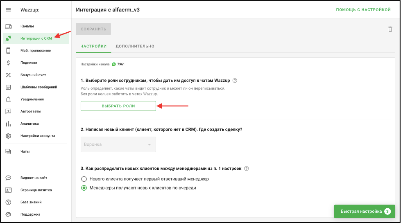Click the Страница-визитка card icon

point(9,190)
